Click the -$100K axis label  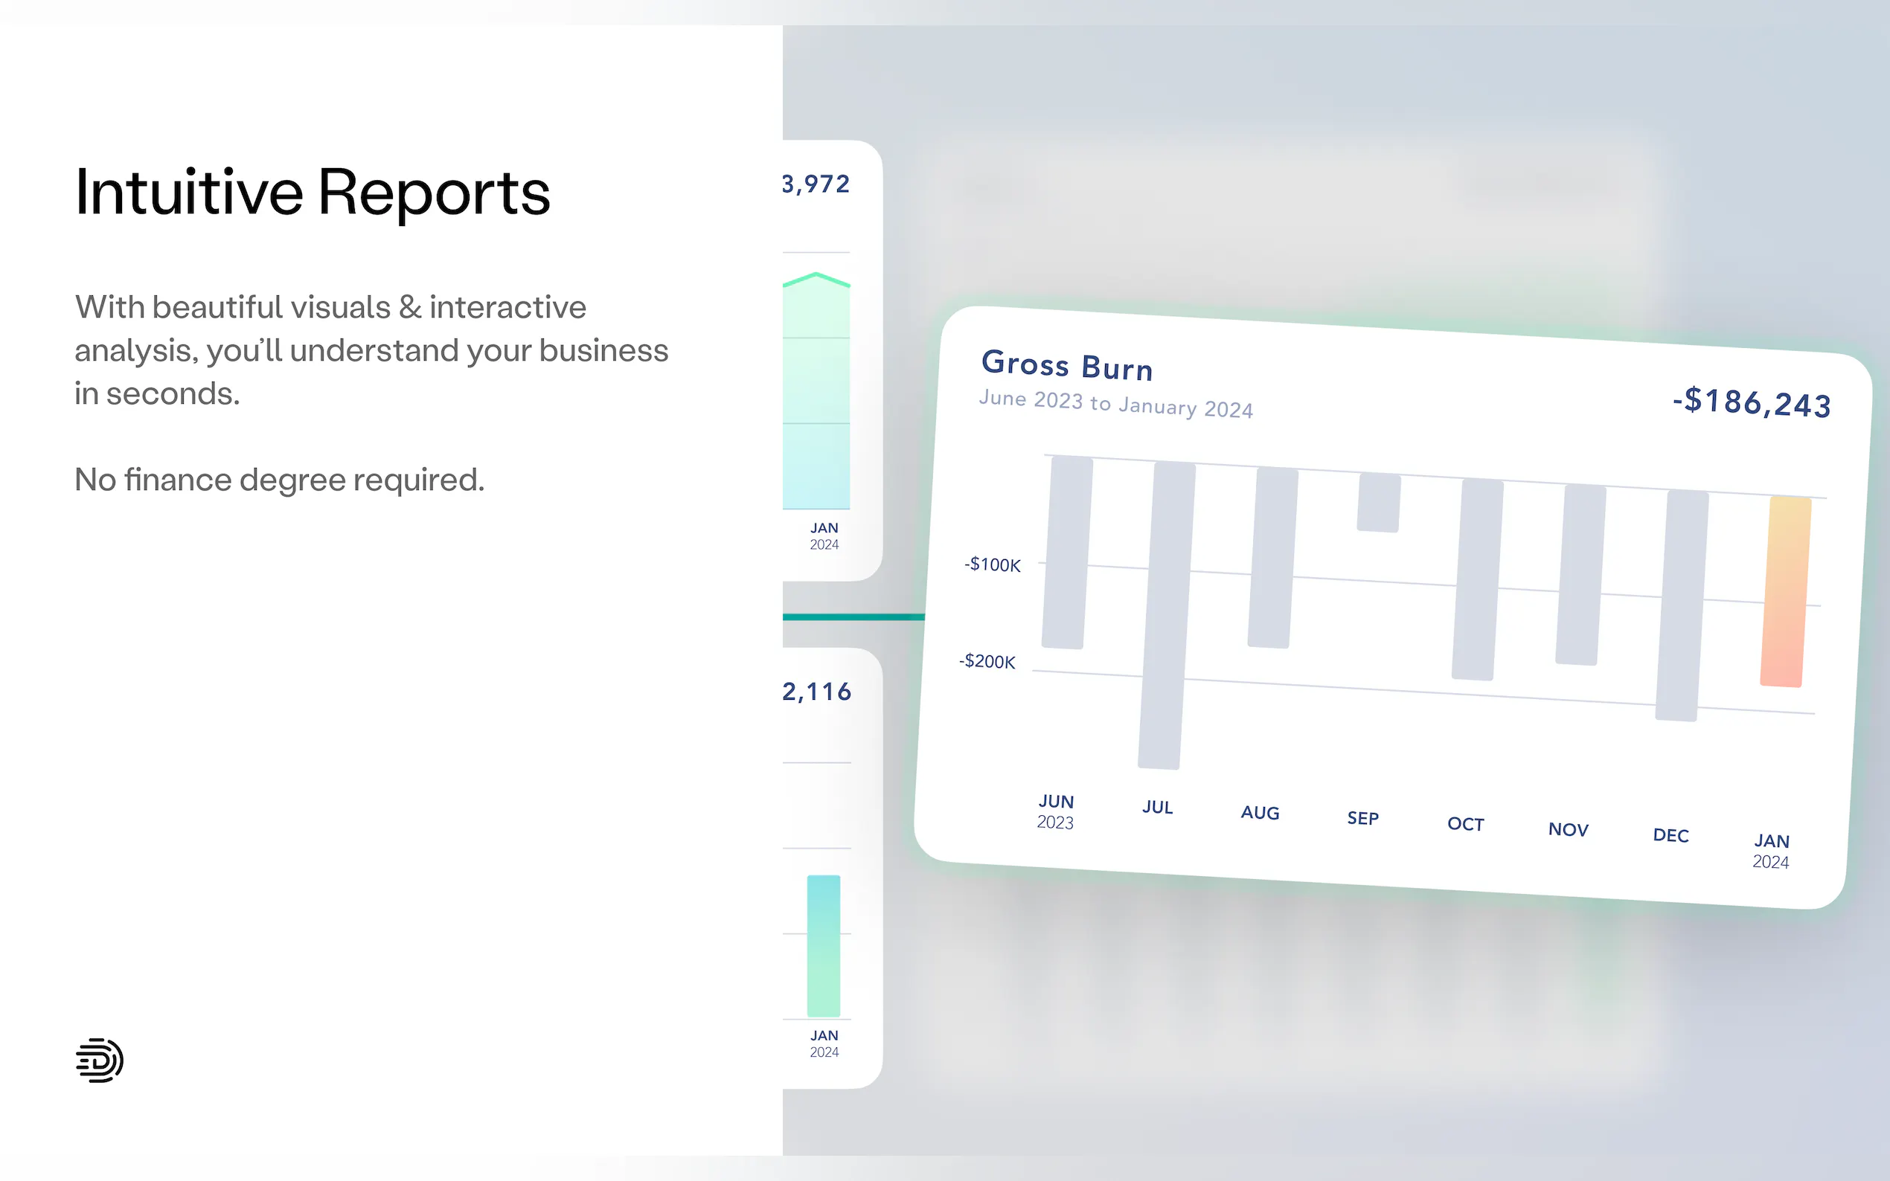click(993, 564)
